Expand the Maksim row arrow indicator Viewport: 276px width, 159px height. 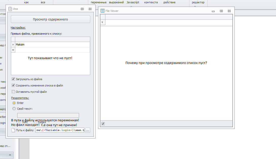tap(13, 44)
